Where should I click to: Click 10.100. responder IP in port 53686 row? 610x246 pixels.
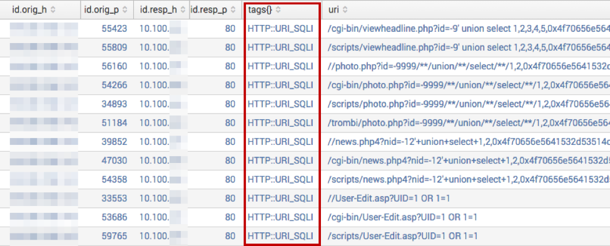[155, 217]
